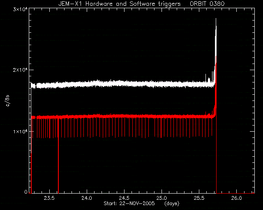Click the 25.5 x-axis tick label
Screen dimensions: 263x210
click(199, 198)
